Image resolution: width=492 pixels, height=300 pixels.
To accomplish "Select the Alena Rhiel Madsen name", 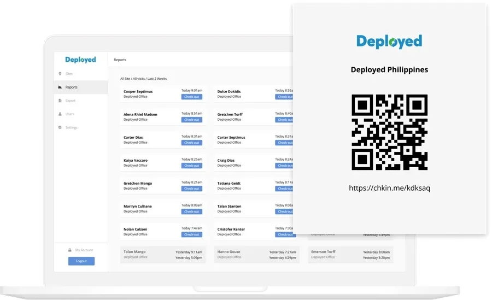I will 140,115.
